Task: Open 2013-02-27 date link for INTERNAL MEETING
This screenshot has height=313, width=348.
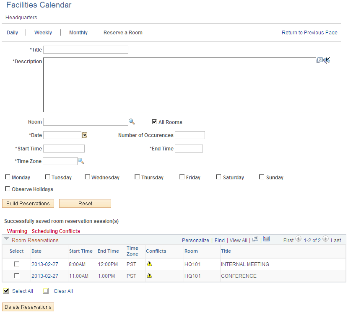Action: coord(44,264)
